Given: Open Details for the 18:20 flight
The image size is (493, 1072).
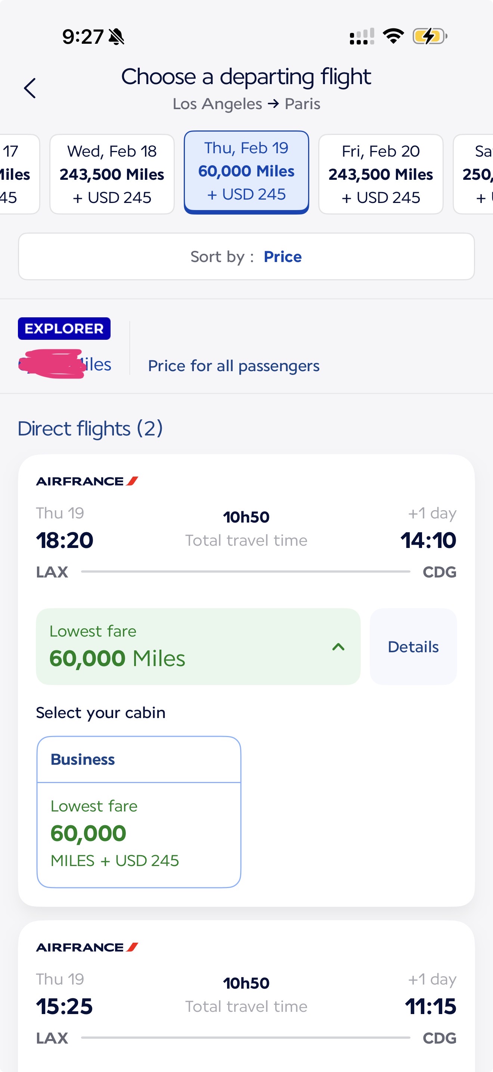Looking at the screenshot, I should [x=413, y=647].
